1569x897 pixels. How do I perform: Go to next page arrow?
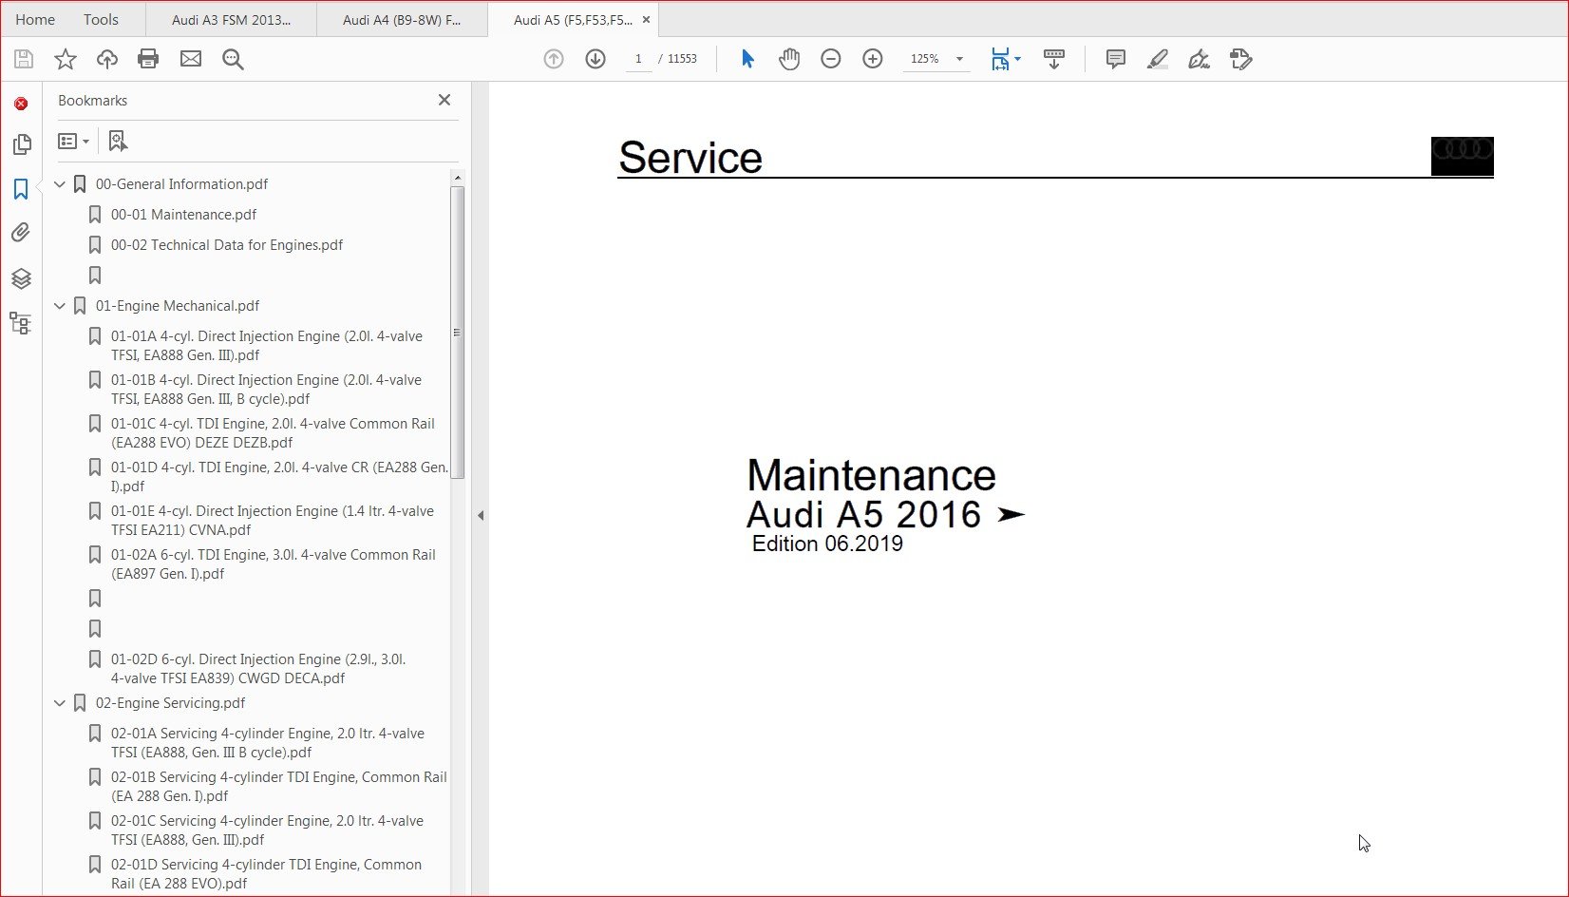coord(595,59)
